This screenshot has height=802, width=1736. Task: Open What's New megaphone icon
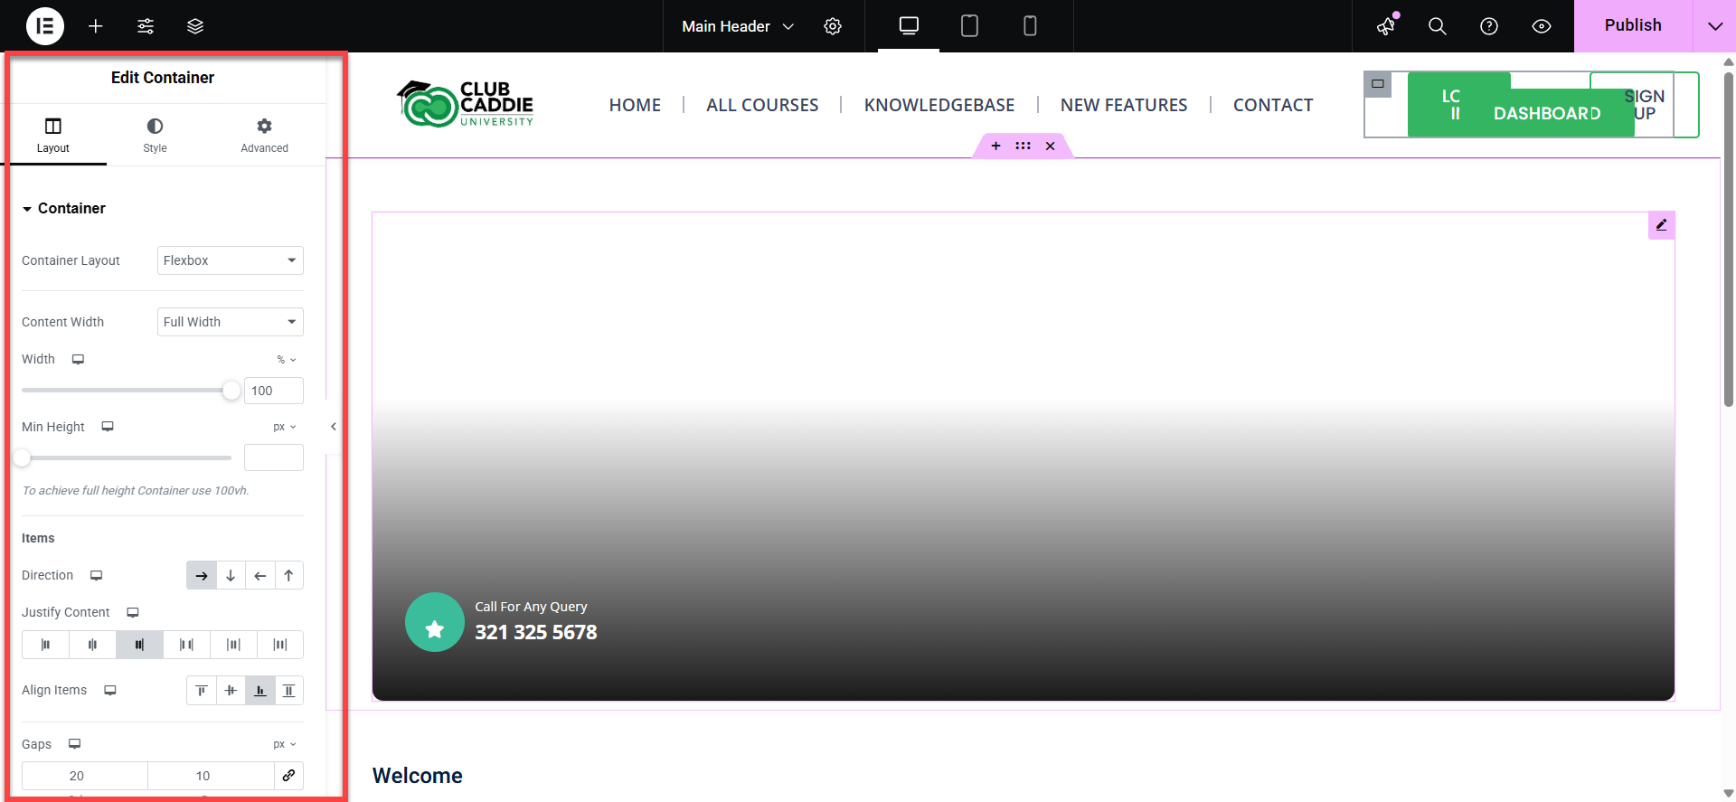[1386, 26]
